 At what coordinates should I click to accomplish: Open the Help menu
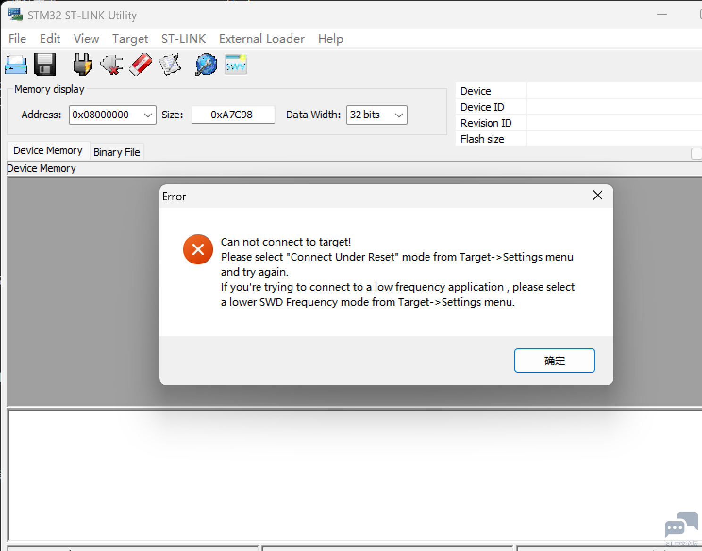[x=330, y=39]
